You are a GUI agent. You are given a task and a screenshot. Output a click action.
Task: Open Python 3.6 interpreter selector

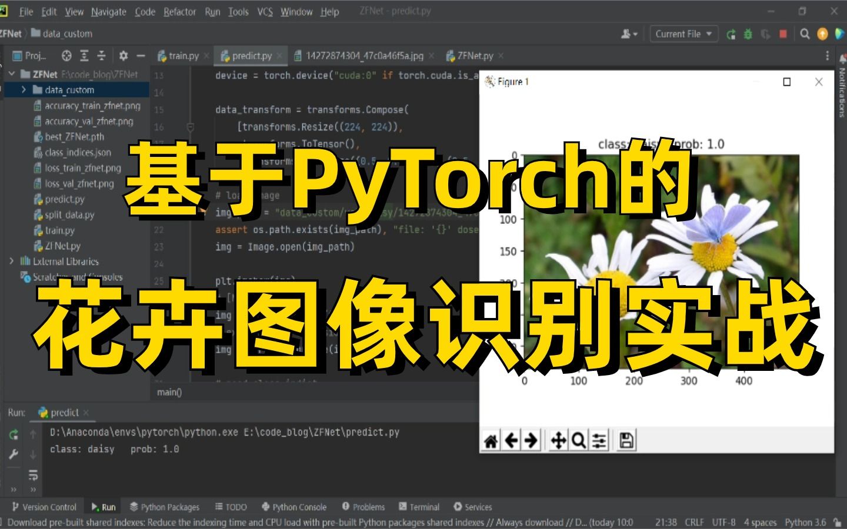pyautogui.click(x=805, y=522)
